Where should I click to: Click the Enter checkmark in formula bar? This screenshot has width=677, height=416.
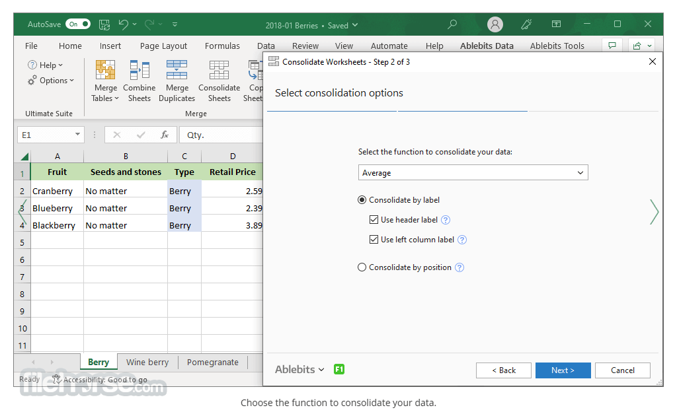pos(141,135)
